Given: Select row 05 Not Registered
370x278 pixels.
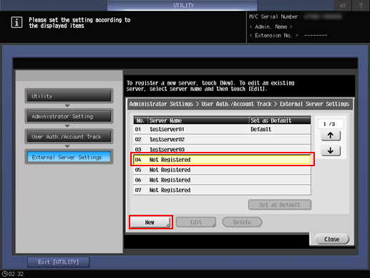Looking at the screenshot, I should 222,170.
